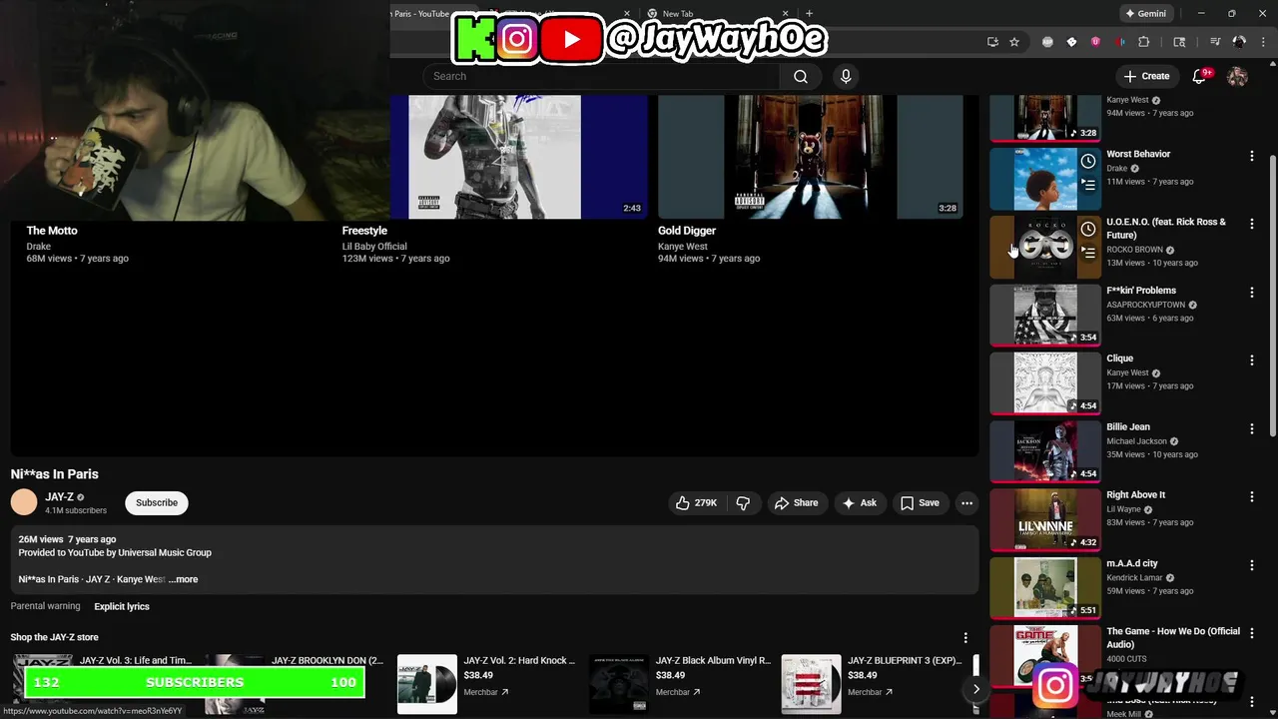The height and width of the screenshot is (719, 1278).
Task: Open the JAY-Z channel name link
Action: point(59,496)
